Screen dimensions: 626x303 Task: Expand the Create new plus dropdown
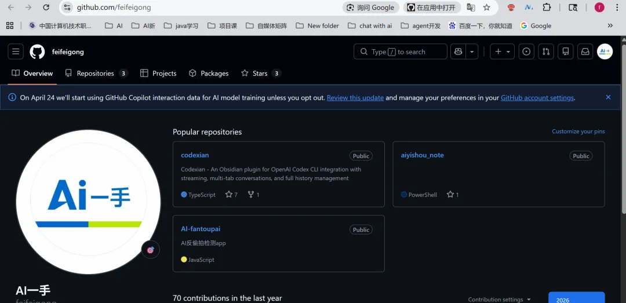(502, 52)
